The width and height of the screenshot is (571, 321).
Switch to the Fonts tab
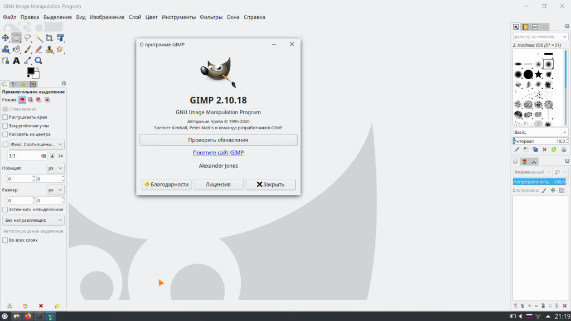point(535,27)
